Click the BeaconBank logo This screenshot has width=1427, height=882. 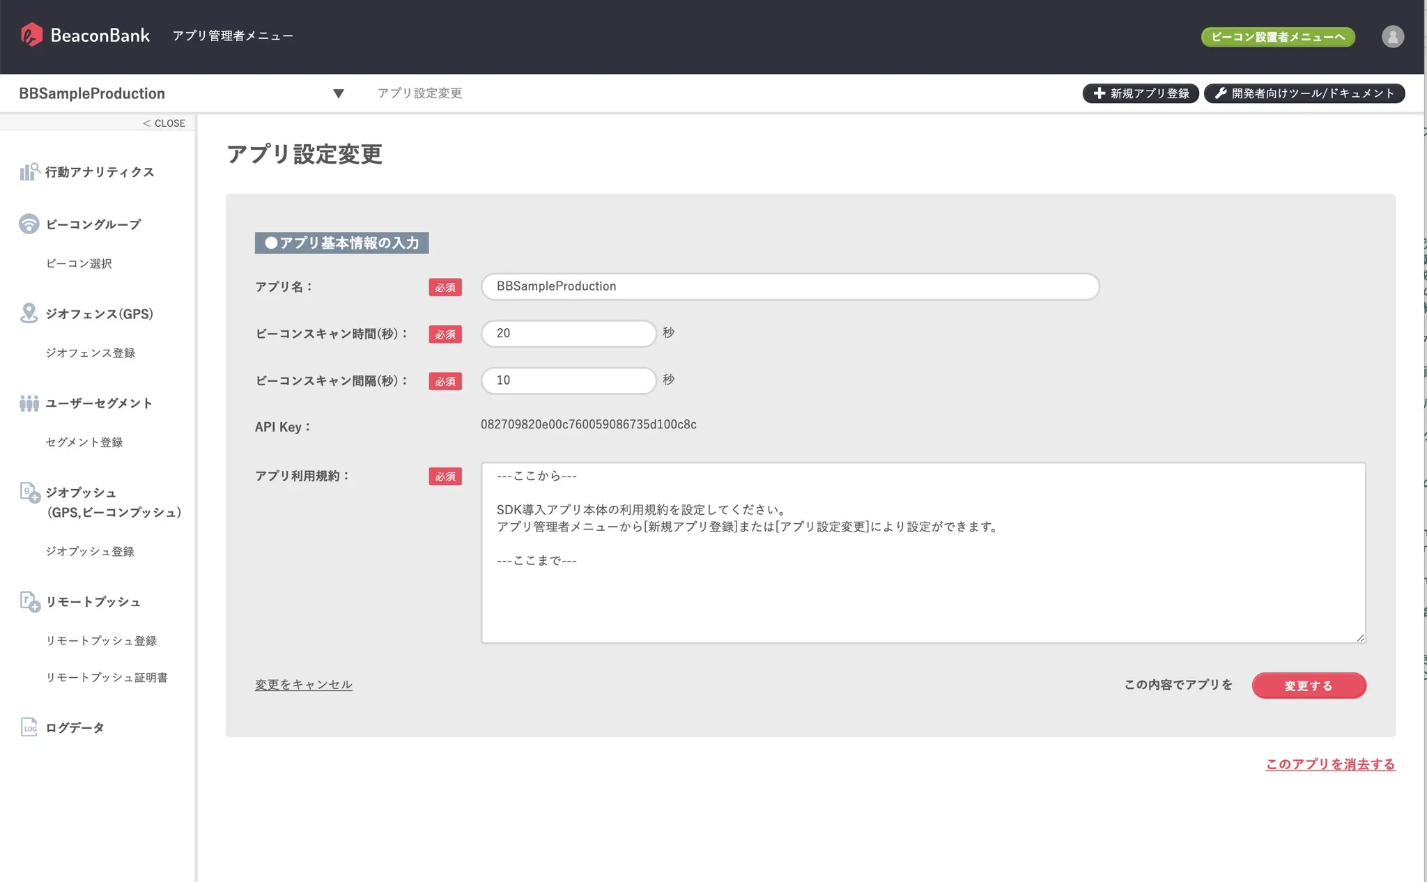coord(84,35)
